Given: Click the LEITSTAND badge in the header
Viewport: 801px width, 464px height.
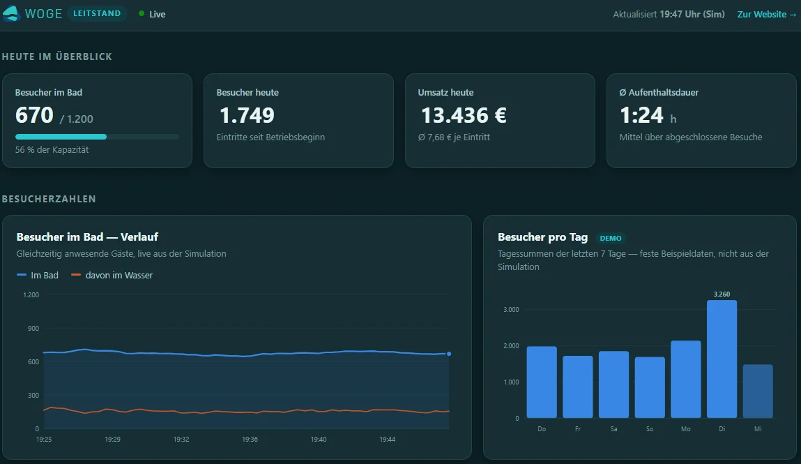Looking at the screenshot, I should 96,14.
